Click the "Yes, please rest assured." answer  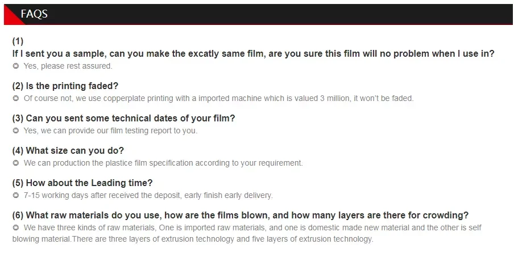point(68,66)
